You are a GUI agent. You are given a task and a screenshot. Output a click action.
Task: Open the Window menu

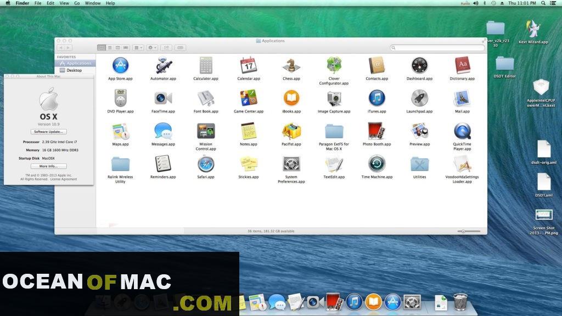coord(93,3)
